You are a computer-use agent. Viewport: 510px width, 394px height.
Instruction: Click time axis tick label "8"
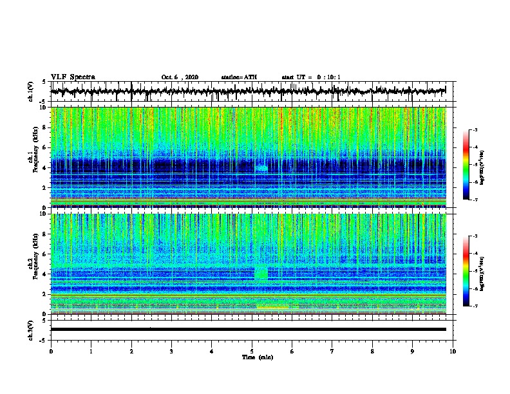(x=372, y=352)
